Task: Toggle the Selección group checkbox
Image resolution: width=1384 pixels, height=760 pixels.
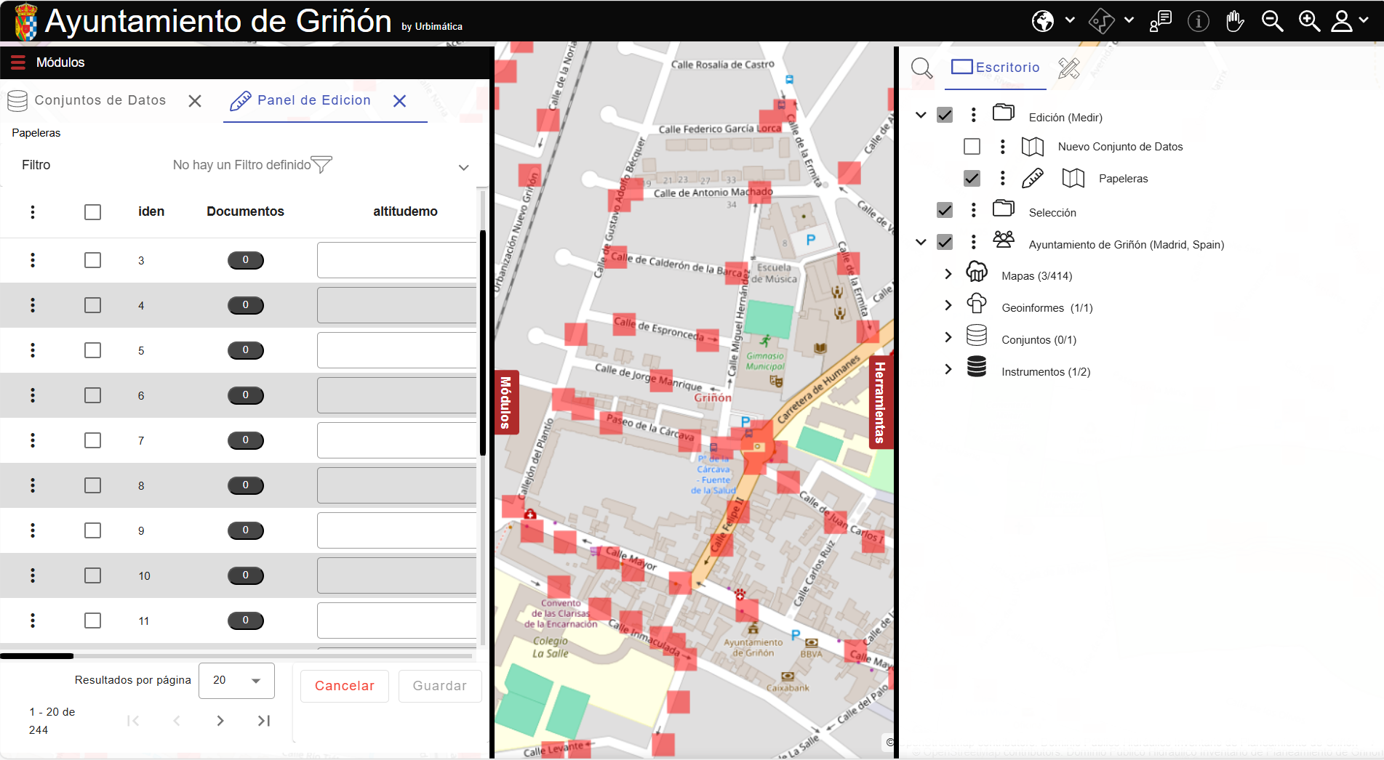Action: (945, 210)
